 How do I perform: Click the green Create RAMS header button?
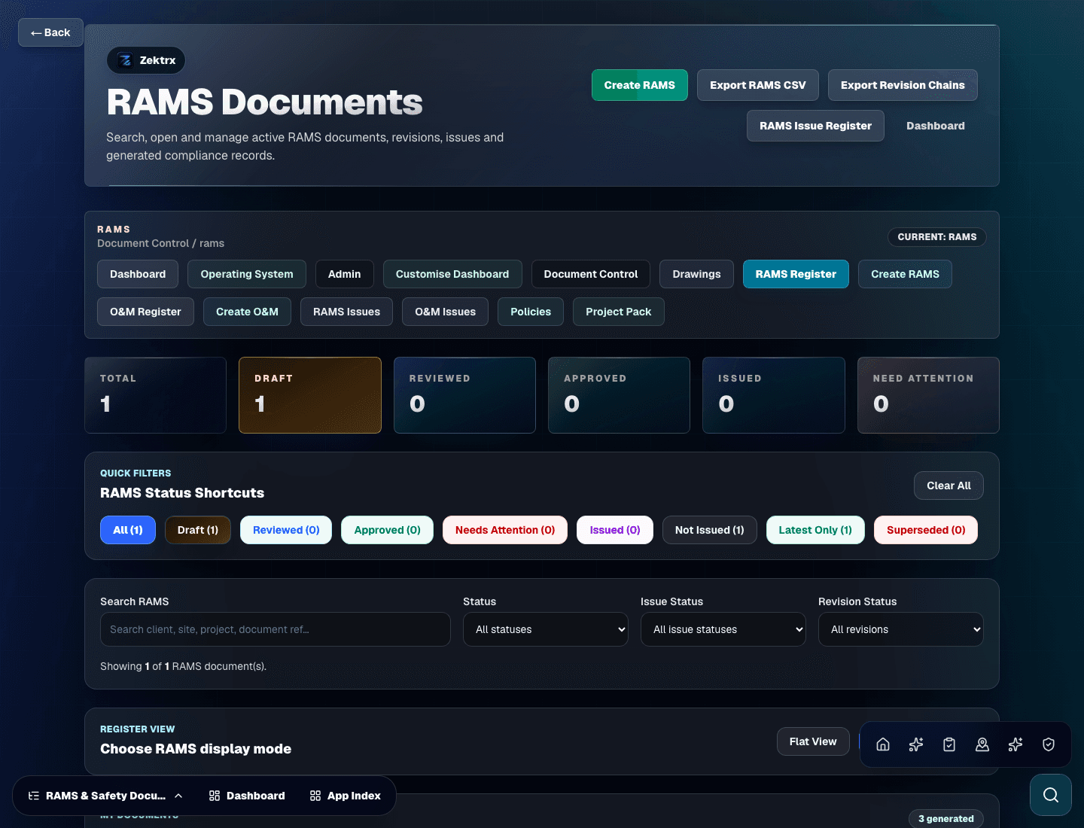(x=639, y=85)
